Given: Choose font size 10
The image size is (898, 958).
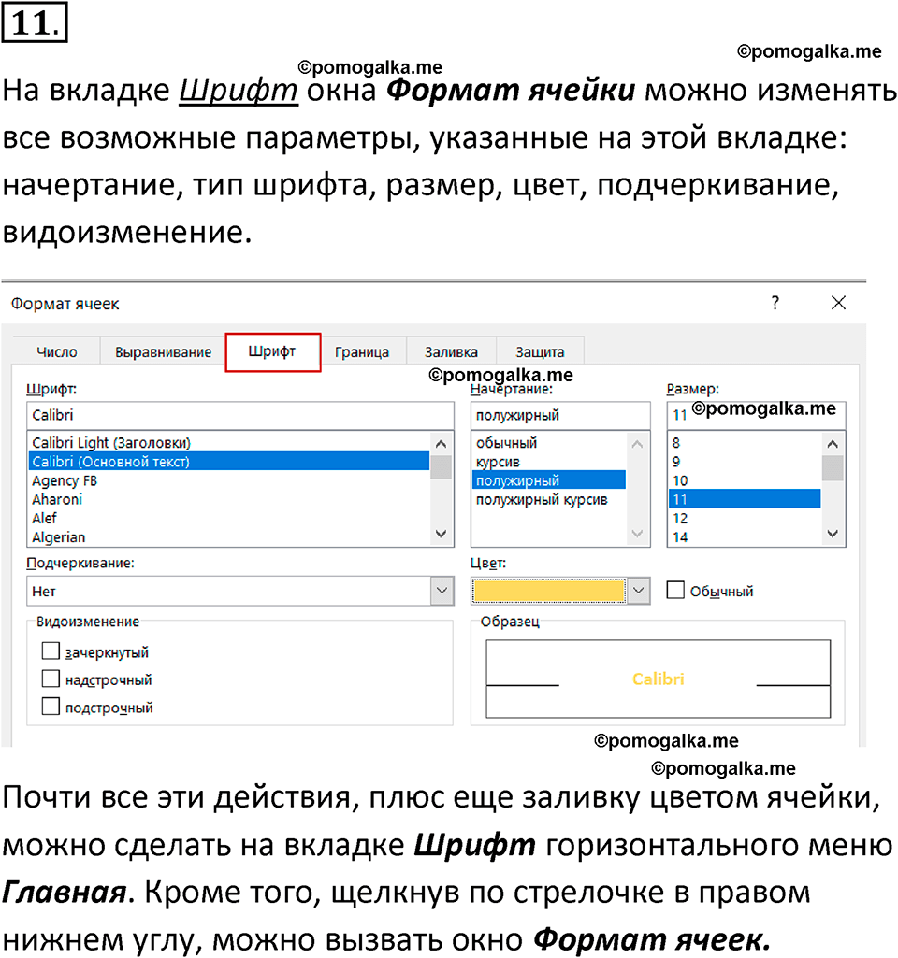Looking at the screenshot, I should point(745,480).
